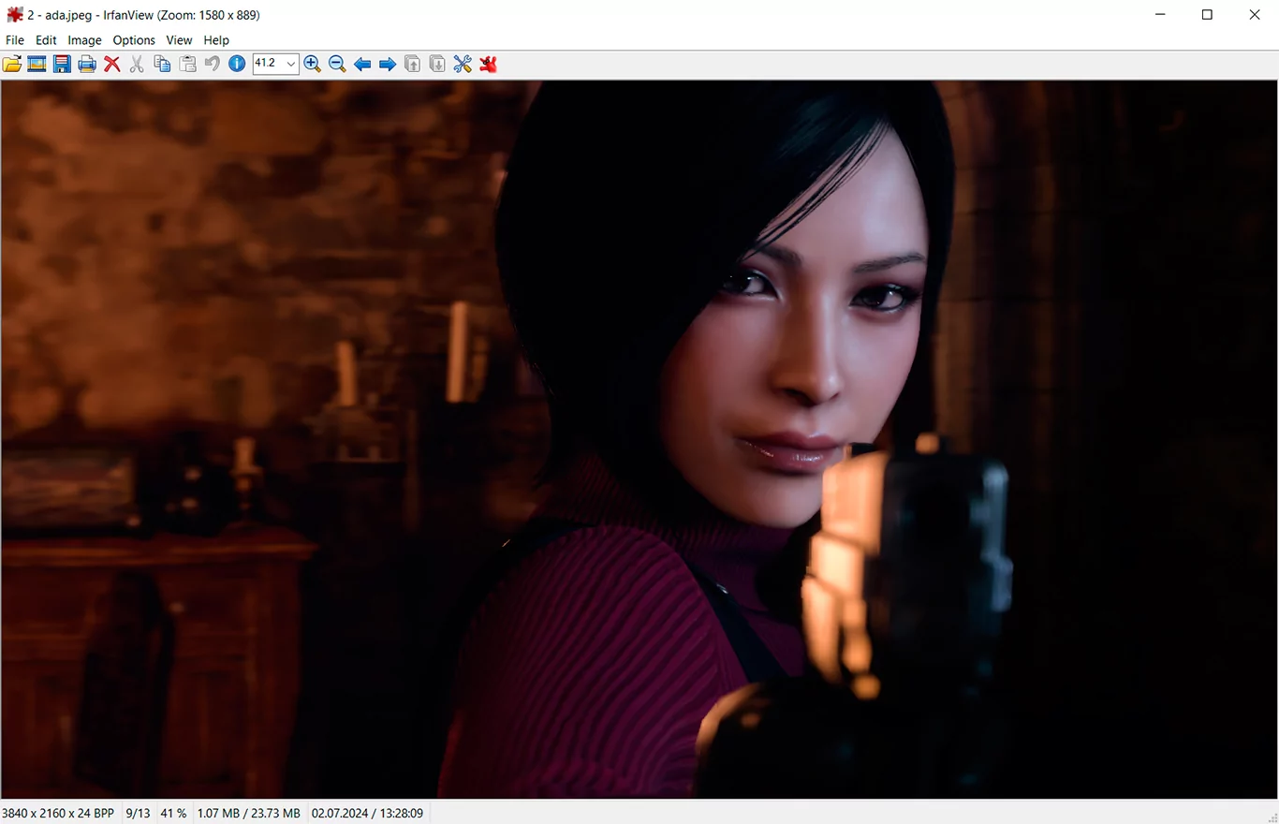1279x824 pixels.
Task: Click the displayed ada.jpeg image
Action: 639,439
